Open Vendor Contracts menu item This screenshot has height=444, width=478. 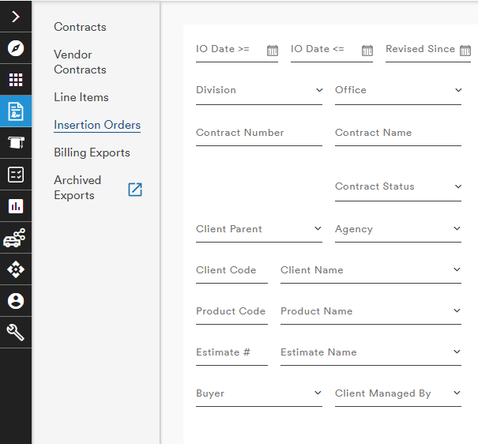coord(80,62)
